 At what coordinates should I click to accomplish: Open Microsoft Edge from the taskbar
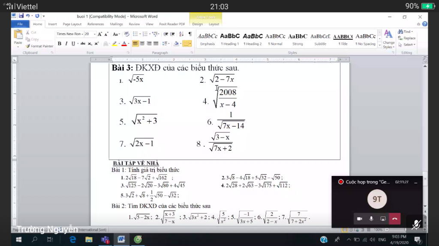72,240
